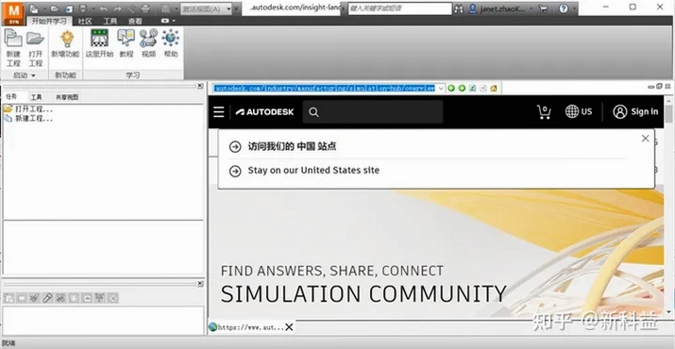
Task: Click the AUTODESK logo on the web page
Action: [264, 112]
